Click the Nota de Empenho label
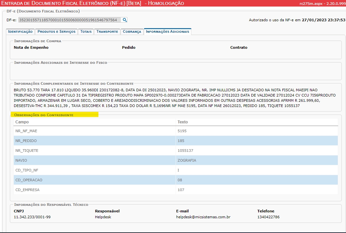Viewport: 346px width, 233px height. pyautogui.click(x=31, y=47)
